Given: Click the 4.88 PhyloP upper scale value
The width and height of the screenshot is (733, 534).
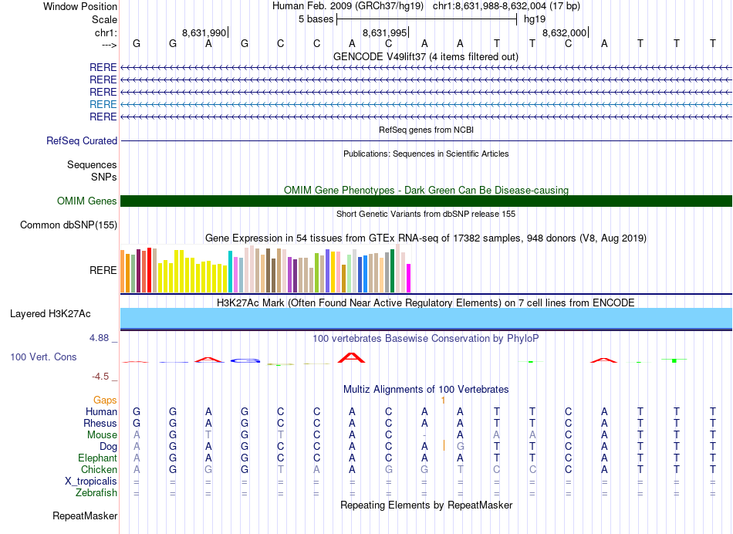Looking at the screenshot, I should [x=99, y=337].
